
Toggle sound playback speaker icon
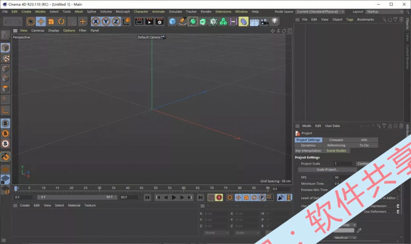(281, 198)
